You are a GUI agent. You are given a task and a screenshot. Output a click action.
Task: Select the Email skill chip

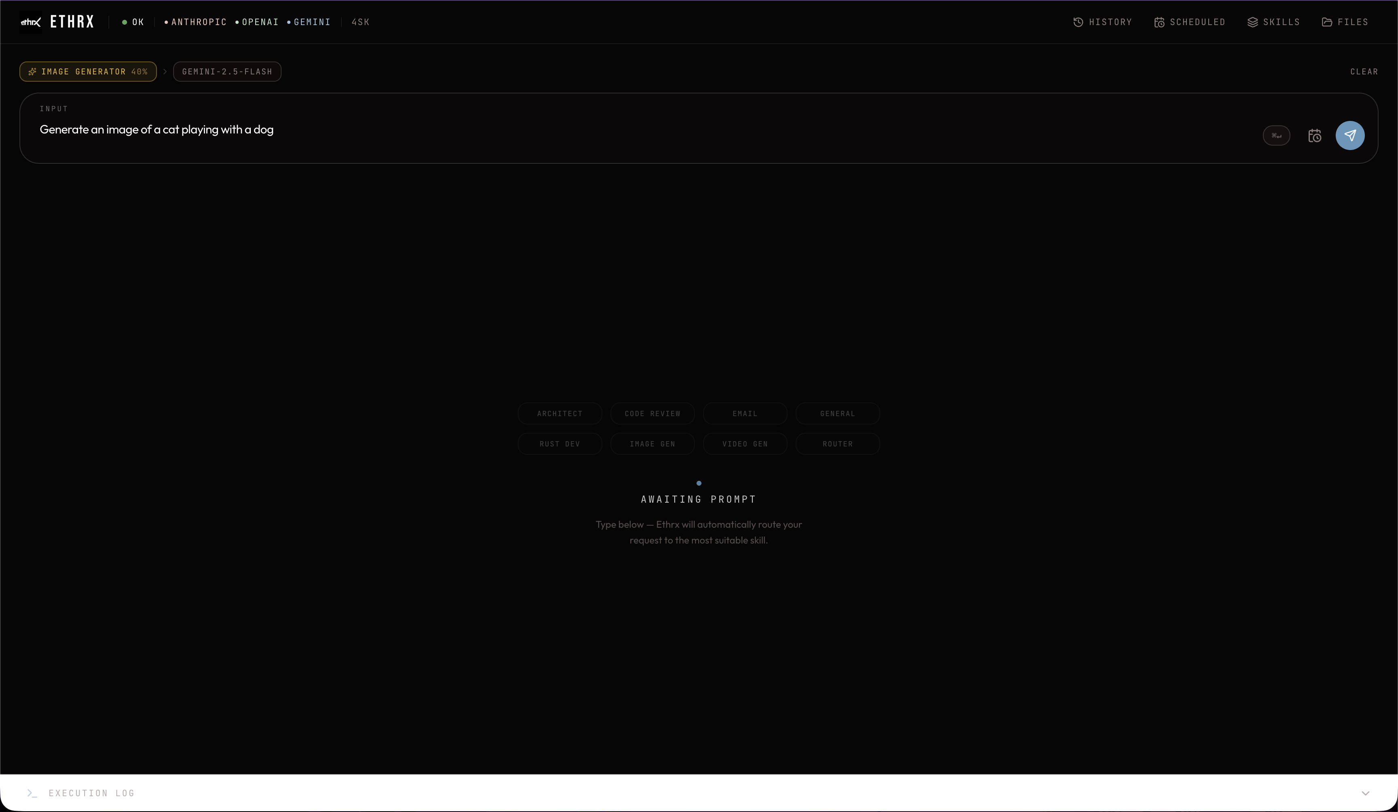tap(745, 414)
